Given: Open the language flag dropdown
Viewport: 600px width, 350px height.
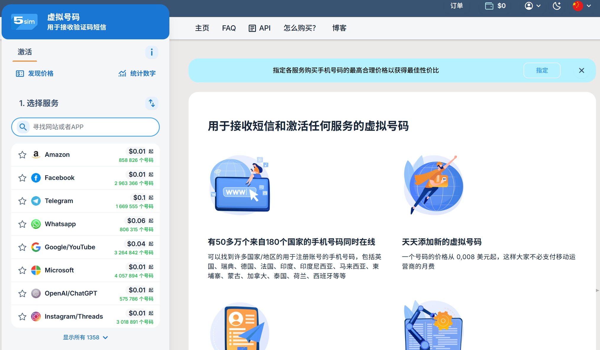Looking at the screenshot, I should point(581,6).
